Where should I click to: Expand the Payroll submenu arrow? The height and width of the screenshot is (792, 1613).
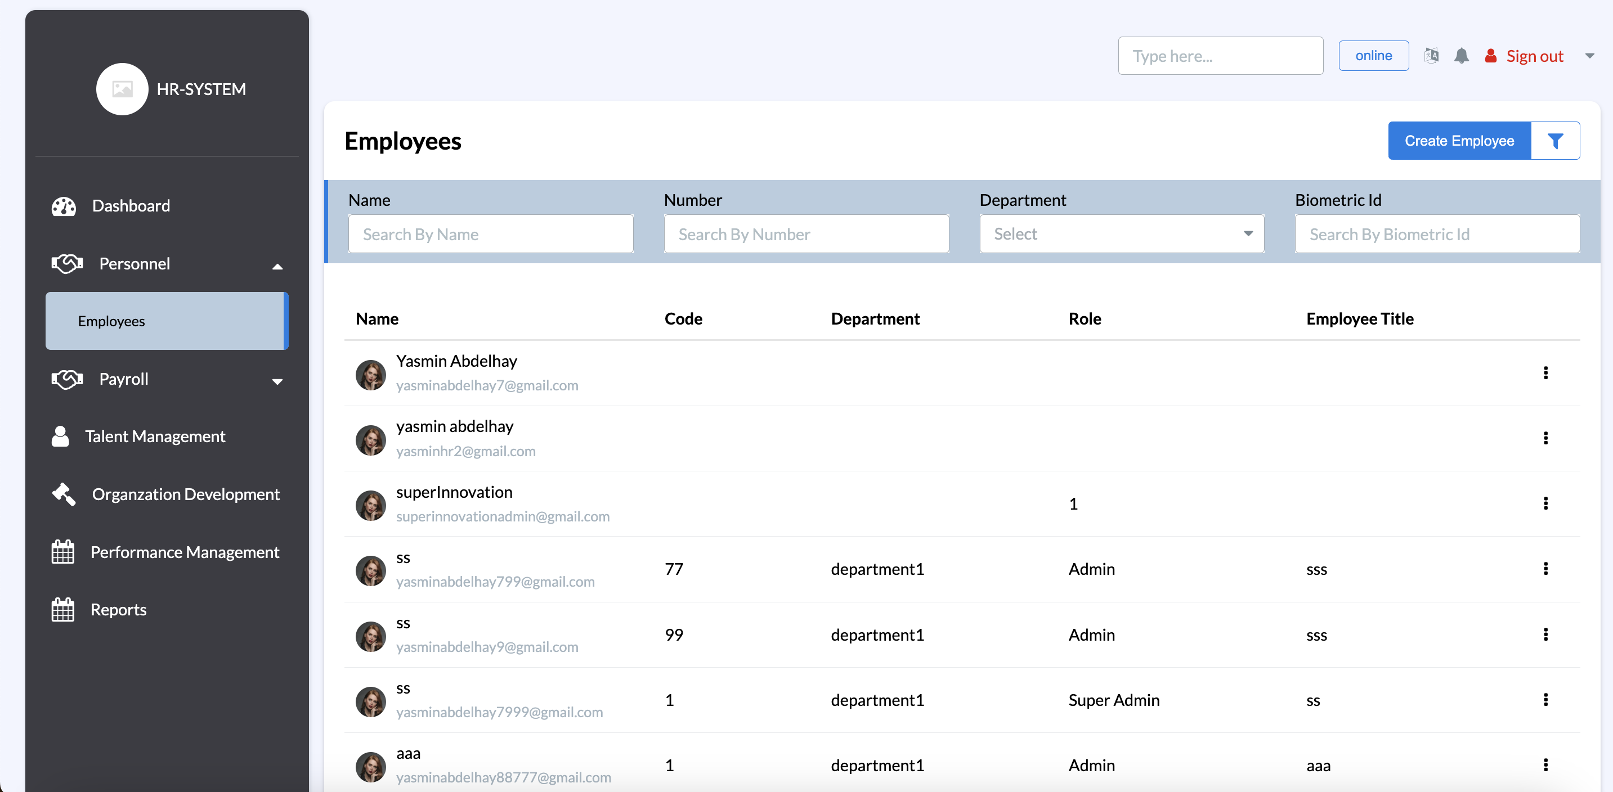tap(277, 381)
